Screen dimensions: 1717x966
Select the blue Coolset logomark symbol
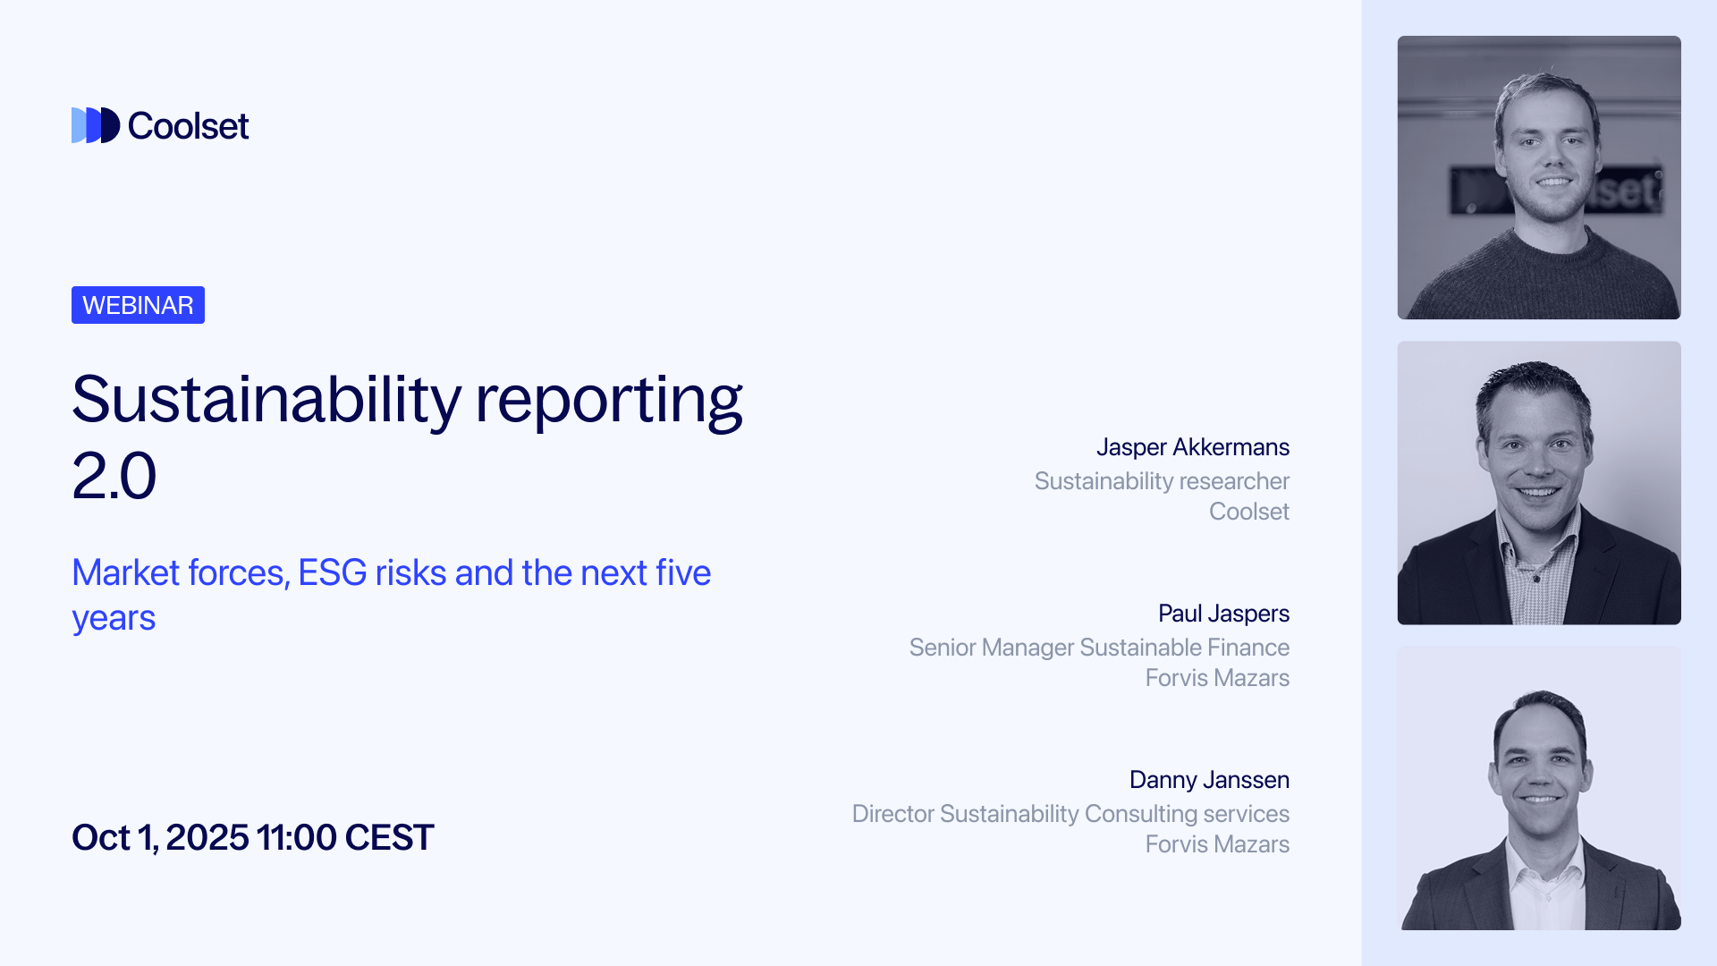tap(94, 125)
